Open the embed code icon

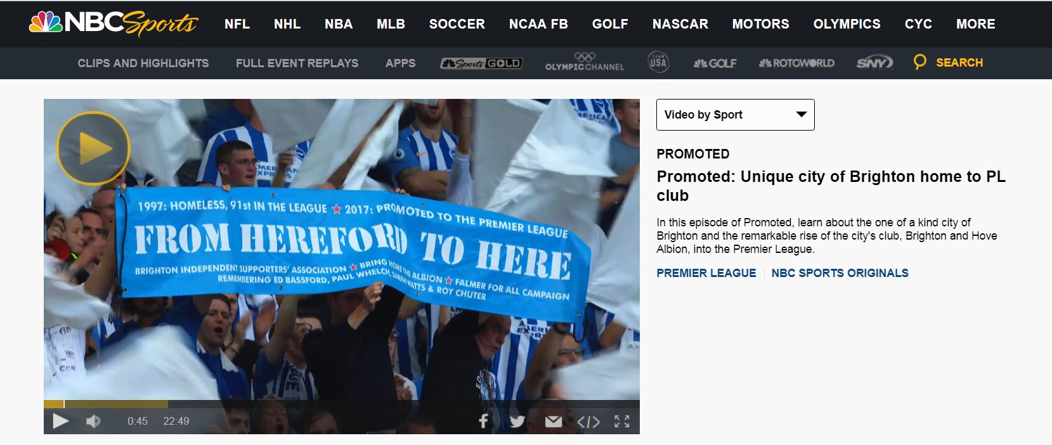click(588, 422)
